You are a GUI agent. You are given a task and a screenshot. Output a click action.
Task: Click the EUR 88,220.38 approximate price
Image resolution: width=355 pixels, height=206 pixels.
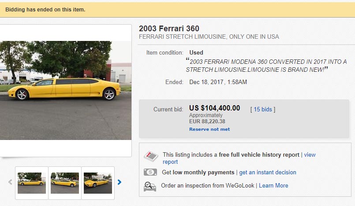coord(207,121)
